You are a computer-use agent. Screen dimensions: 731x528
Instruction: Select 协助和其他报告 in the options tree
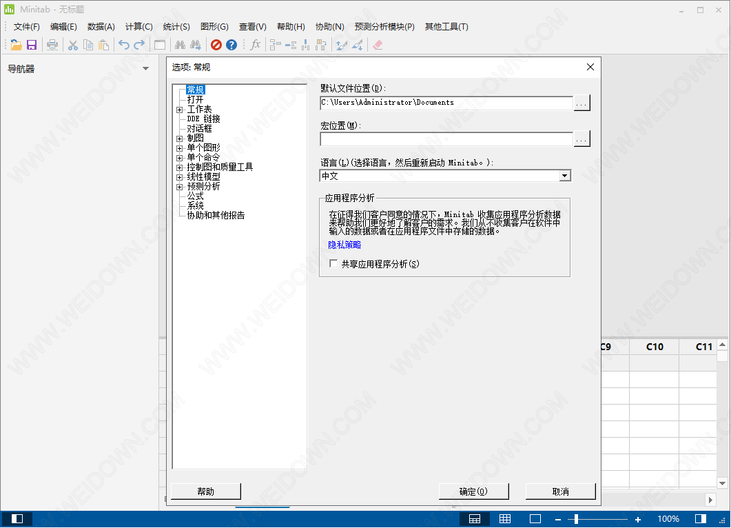point(216,216)
